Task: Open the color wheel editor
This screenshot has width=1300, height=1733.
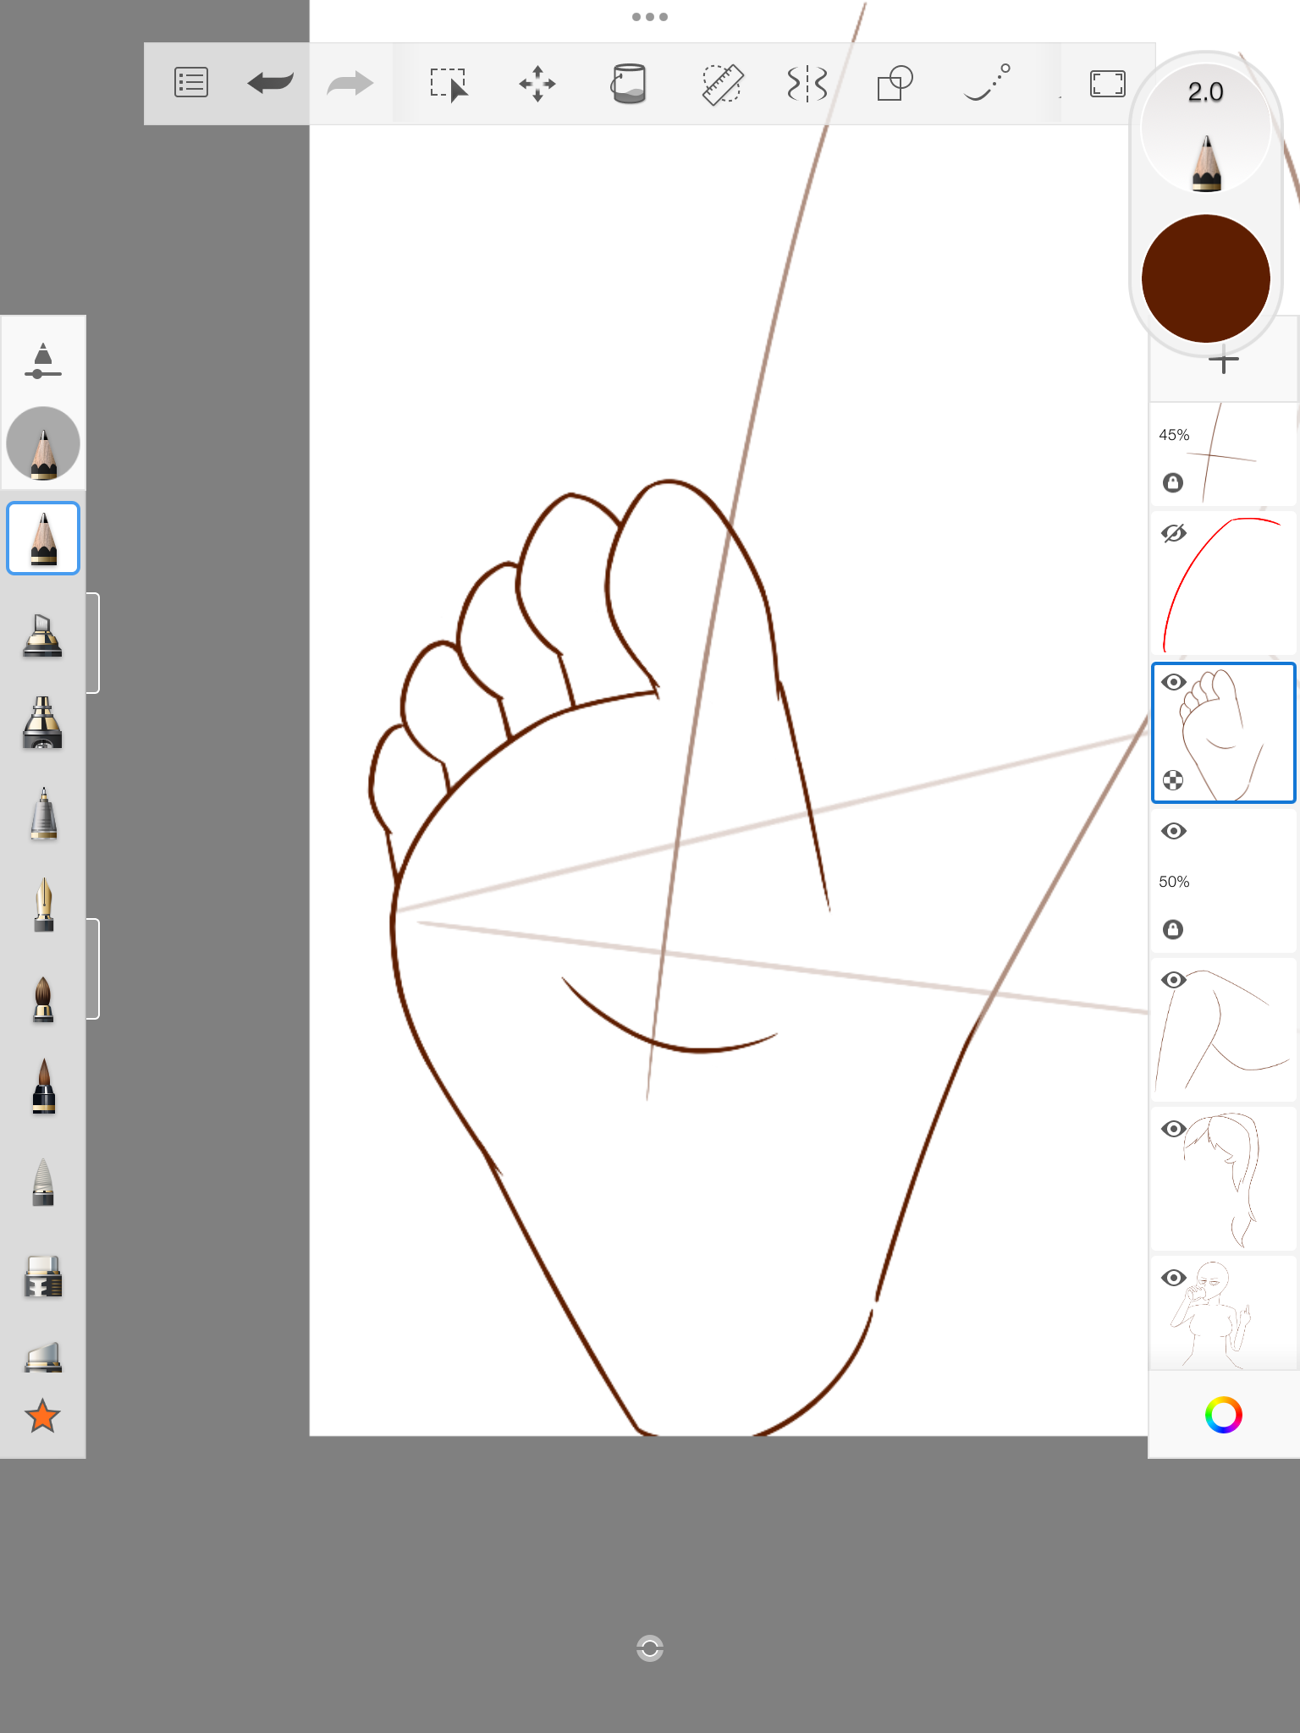Action: pyautogui.click(x=1223, y=1415)
